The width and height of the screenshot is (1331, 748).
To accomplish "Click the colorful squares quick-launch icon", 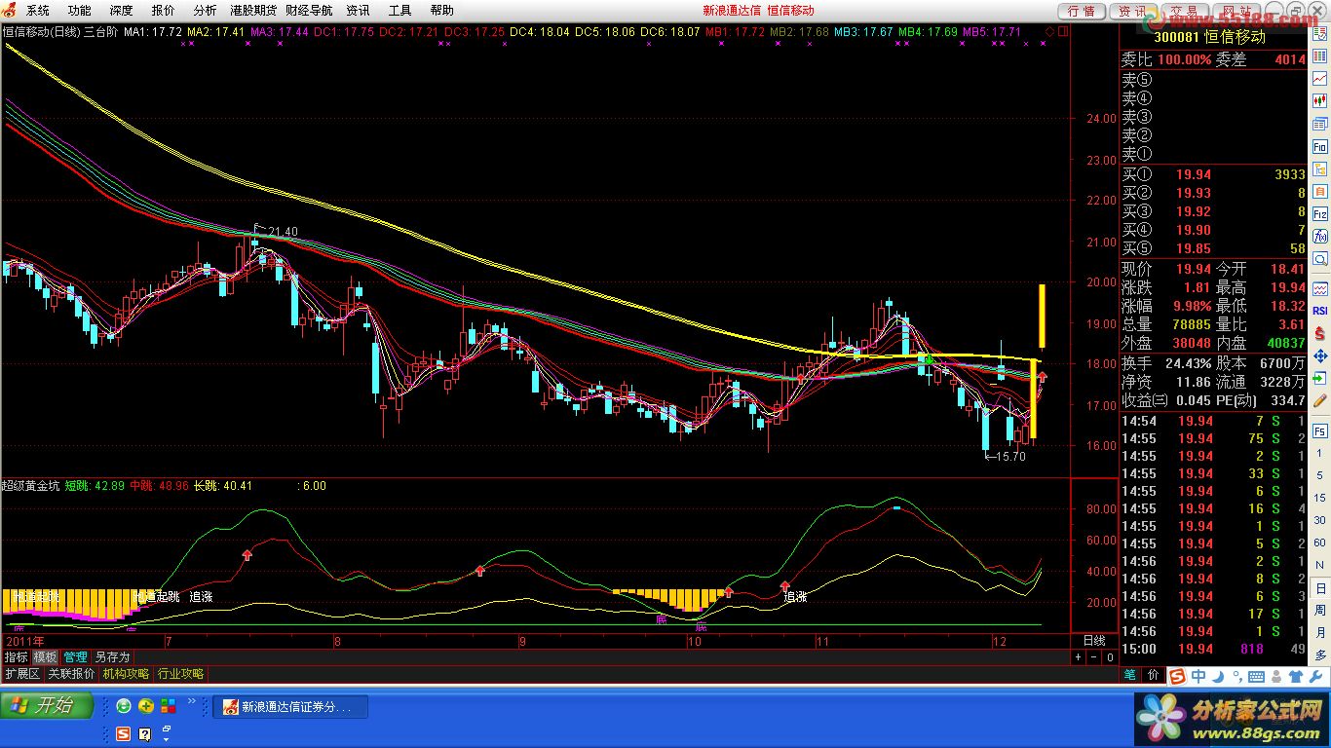I will [169, 705].
